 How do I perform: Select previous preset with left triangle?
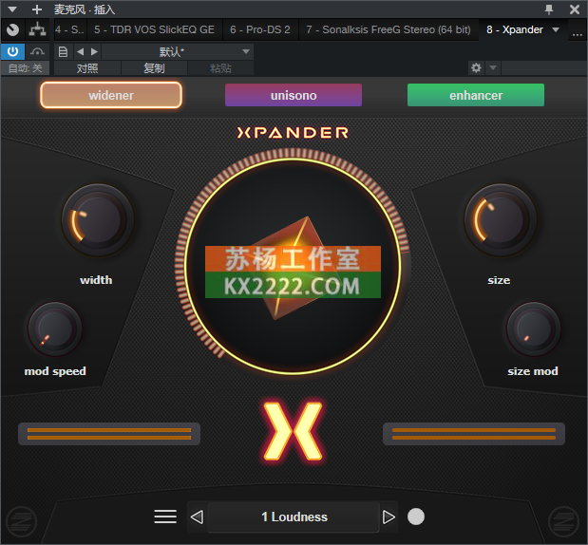(197, 517)
